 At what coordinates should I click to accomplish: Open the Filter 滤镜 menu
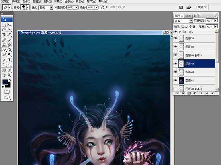[58, 2]
